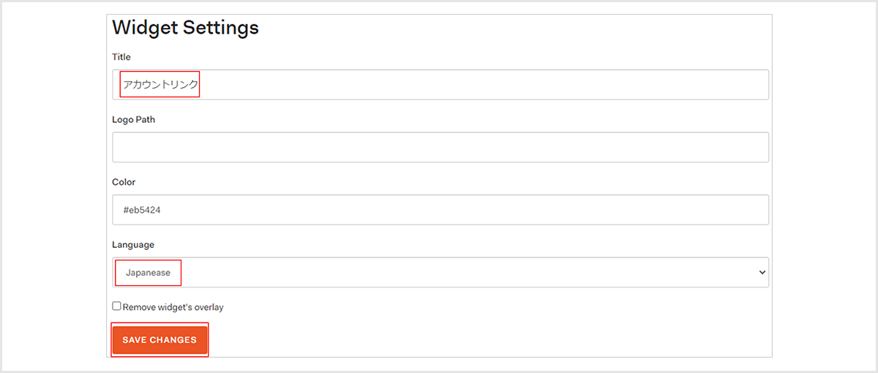
Task: Click the "Color" field label
Action: [124, 182]
